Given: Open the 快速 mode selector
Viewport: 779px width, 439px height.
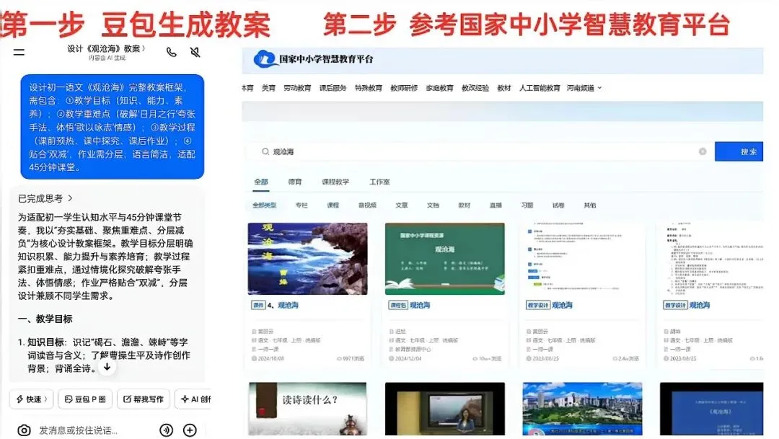Looking at the screenshot, I should [31, 399].
